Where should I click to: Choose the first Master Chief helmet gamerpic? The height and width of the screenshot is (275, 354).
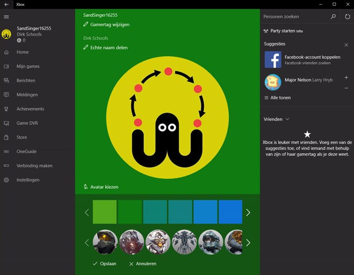click(105, 242)
